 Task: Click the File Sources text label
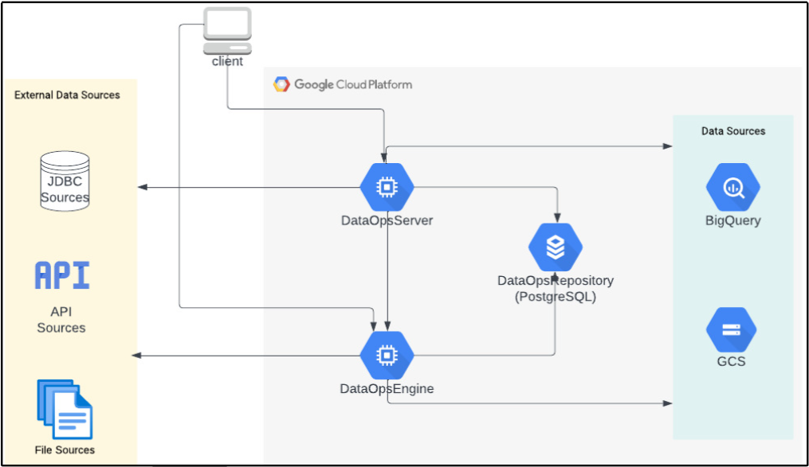(x=65, y=449)
